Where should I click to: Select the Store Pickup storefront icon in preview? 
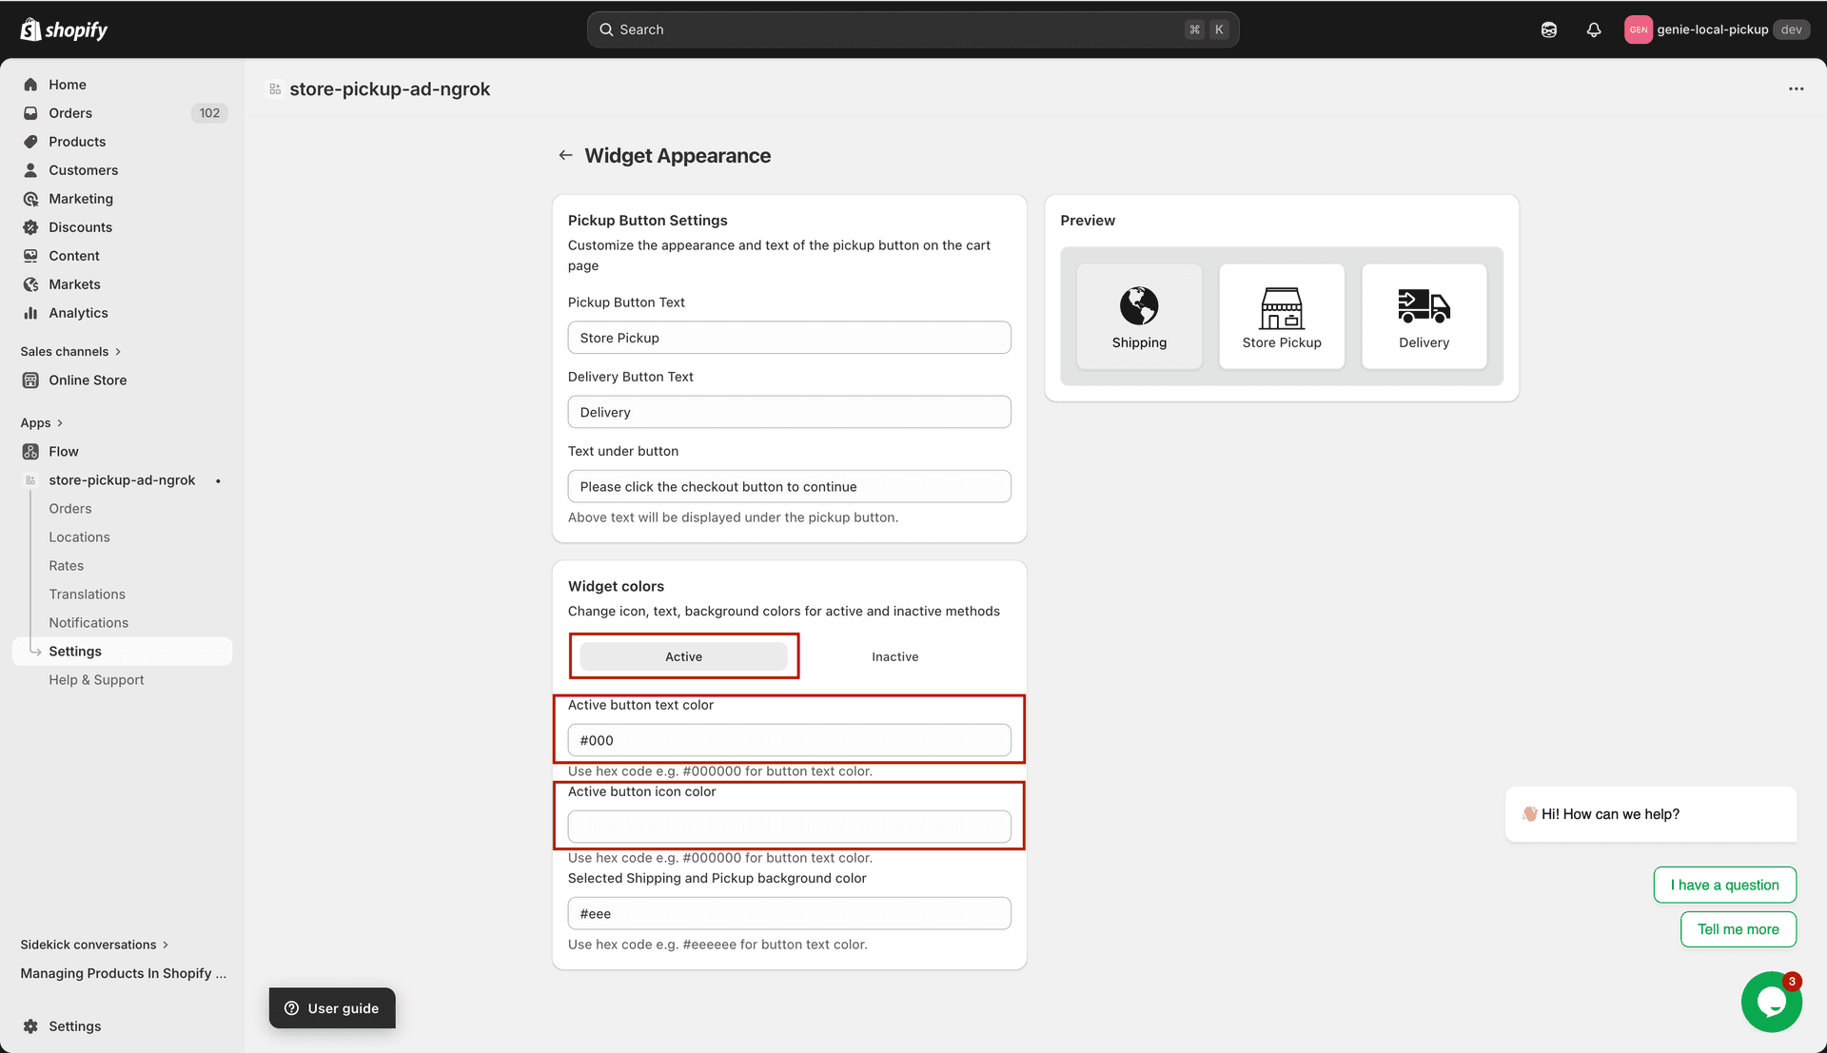[x=1282, y=307]
